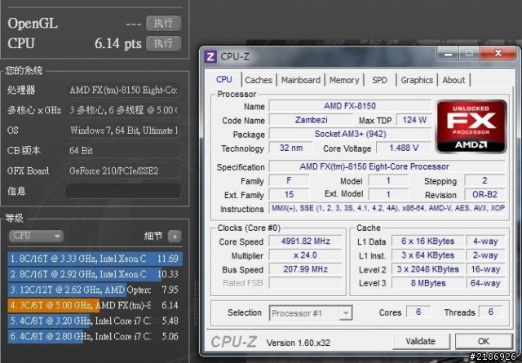522x363 pixels.
Task: Click the Threads count value
Action: pos(491,312)
